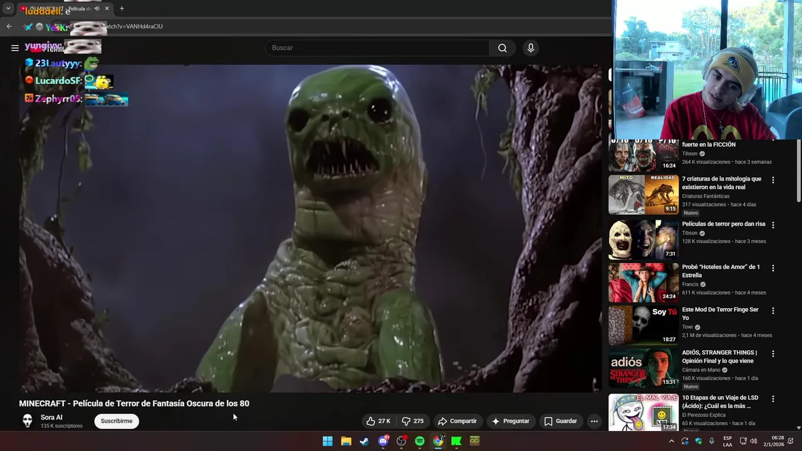Image resolution: width=802 pixels, height=451 pixels.
Task: Open options for 'Este Mod De Terror' video
Action: 773,311
